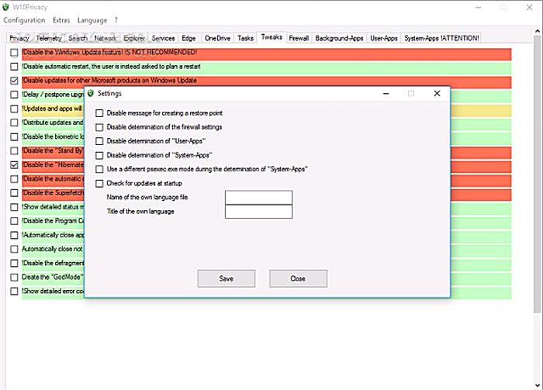Uncheck 'Disable the "Hibernate"' checkbox
543x390 pixels.
[x=14, y=165]
